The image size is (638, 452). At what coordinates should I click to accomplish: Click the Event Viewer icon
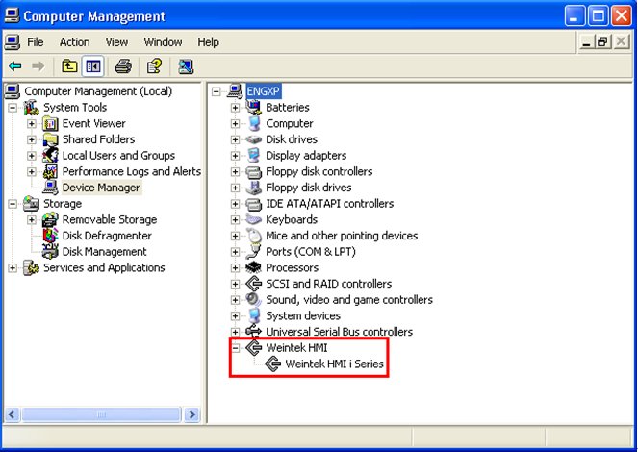tap(50, 123)
